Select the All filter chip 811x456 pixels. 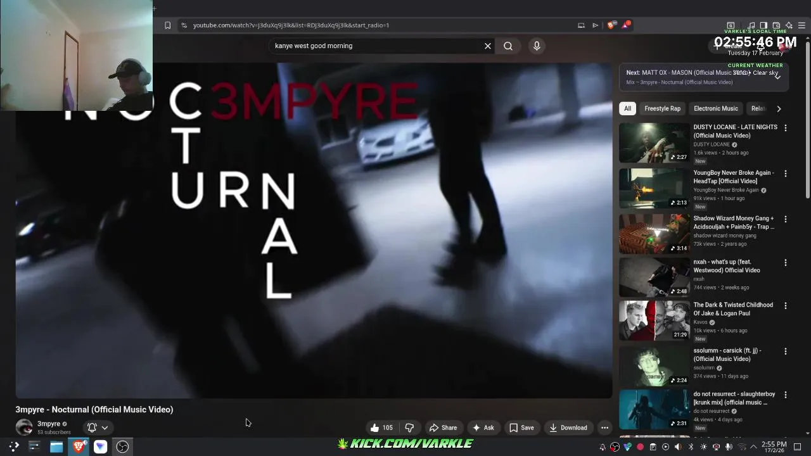627,108
